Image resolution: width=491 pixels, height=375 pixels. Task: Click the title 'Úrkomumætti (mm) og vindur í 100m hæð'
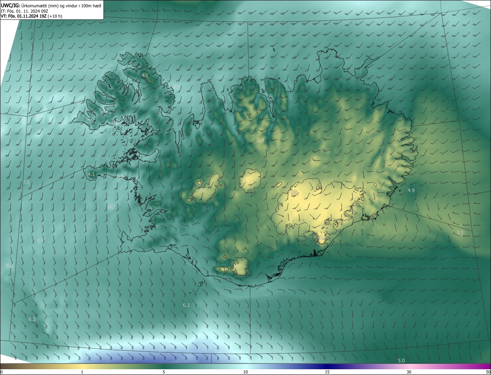pos(61,5)
